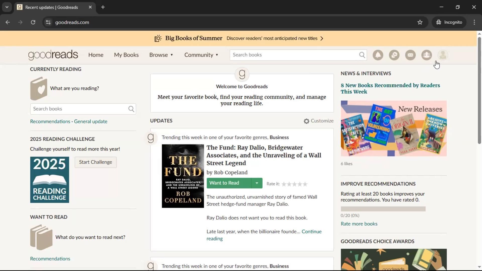Open the Home nav item
Viewport: 482px width, 271px height.
coord(96,55)
